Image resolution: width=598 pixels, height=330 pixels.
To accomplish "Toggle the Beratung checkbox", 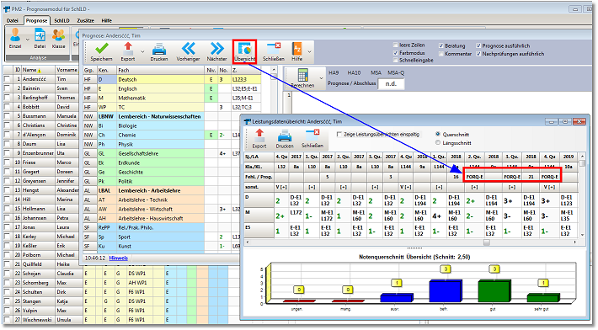I will [x=441, y=45].
